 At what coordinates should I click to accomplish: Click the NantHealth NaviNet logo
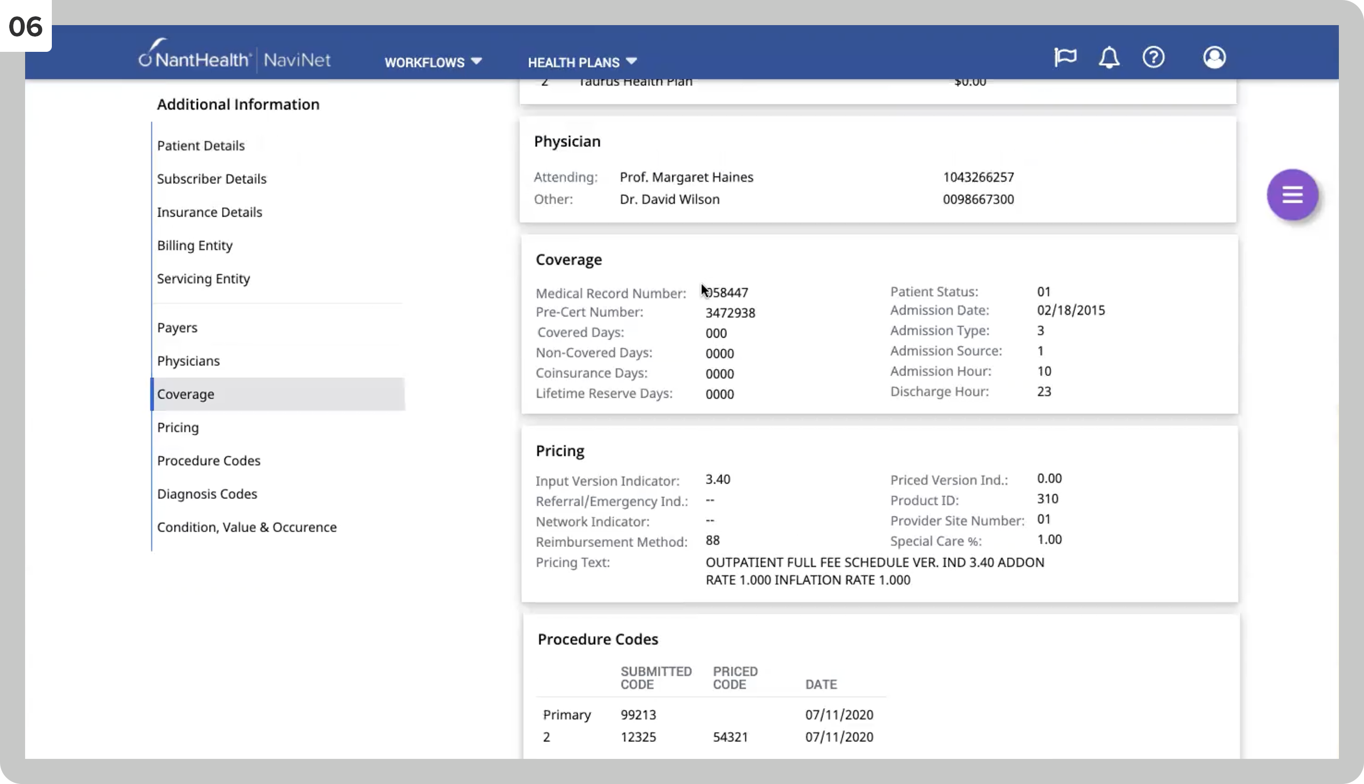(235, 55)
